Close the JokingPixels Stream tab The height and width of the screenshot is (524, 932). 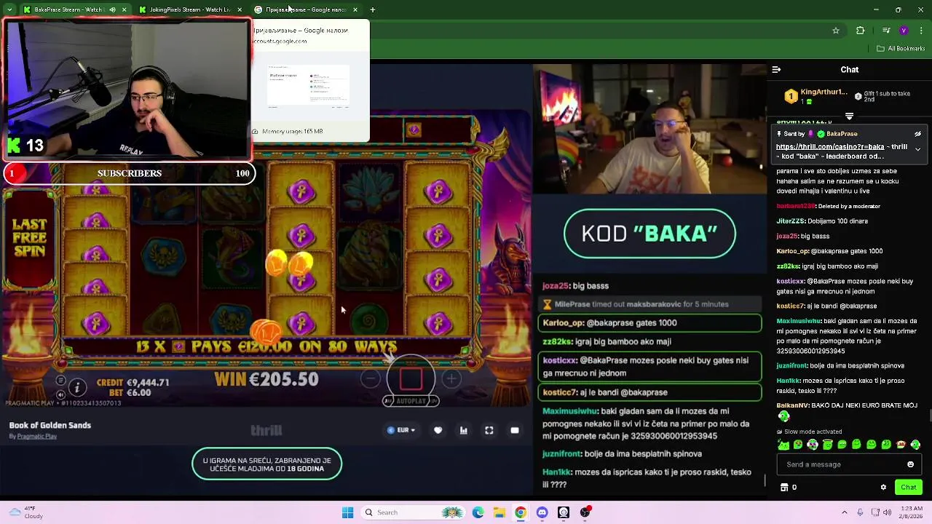[240, 9]
